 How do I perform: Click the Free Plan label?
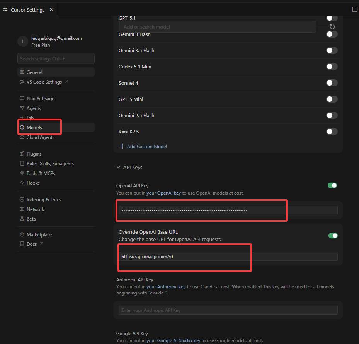click(x=41, y=45)
